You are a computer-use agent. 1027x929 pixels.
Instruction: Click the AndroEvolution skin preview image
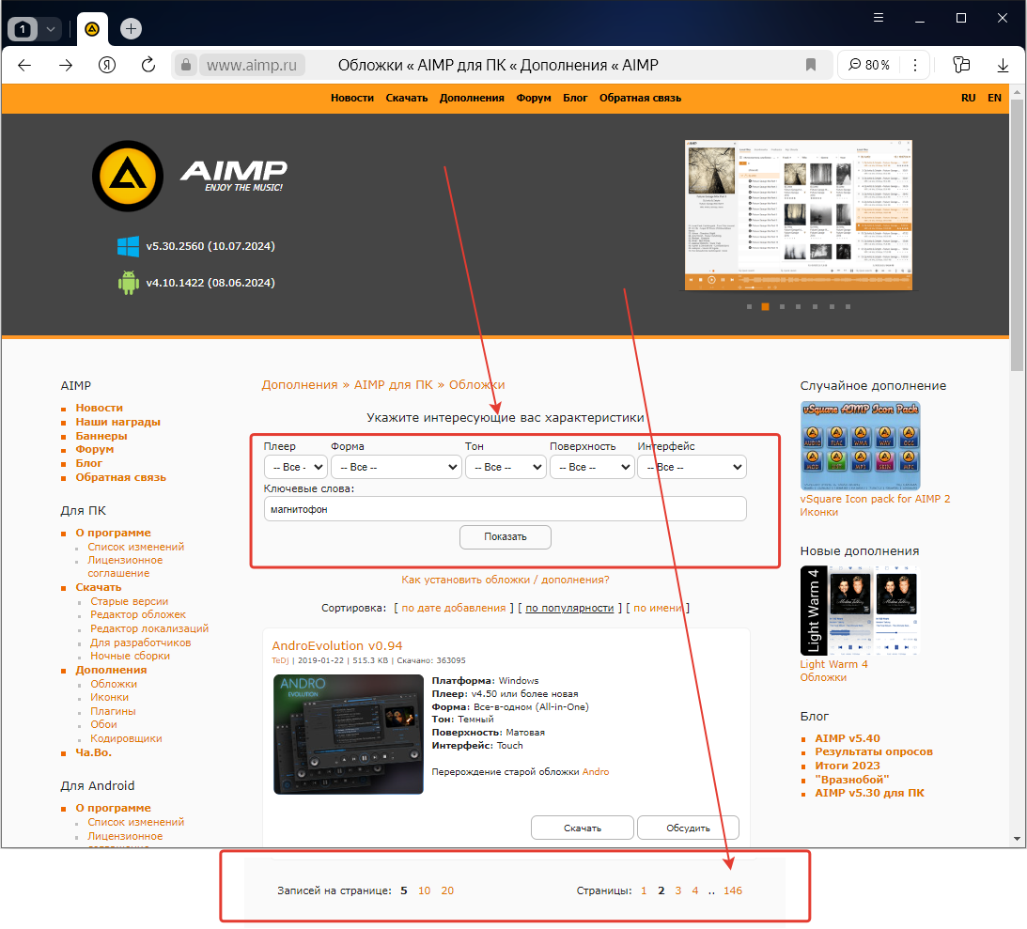tap(349, 734)
